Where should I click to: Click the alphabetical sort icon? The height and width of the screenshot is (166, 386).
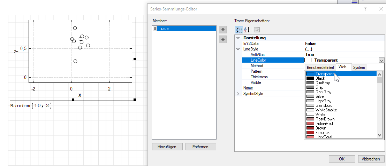[x=247, y=30]
